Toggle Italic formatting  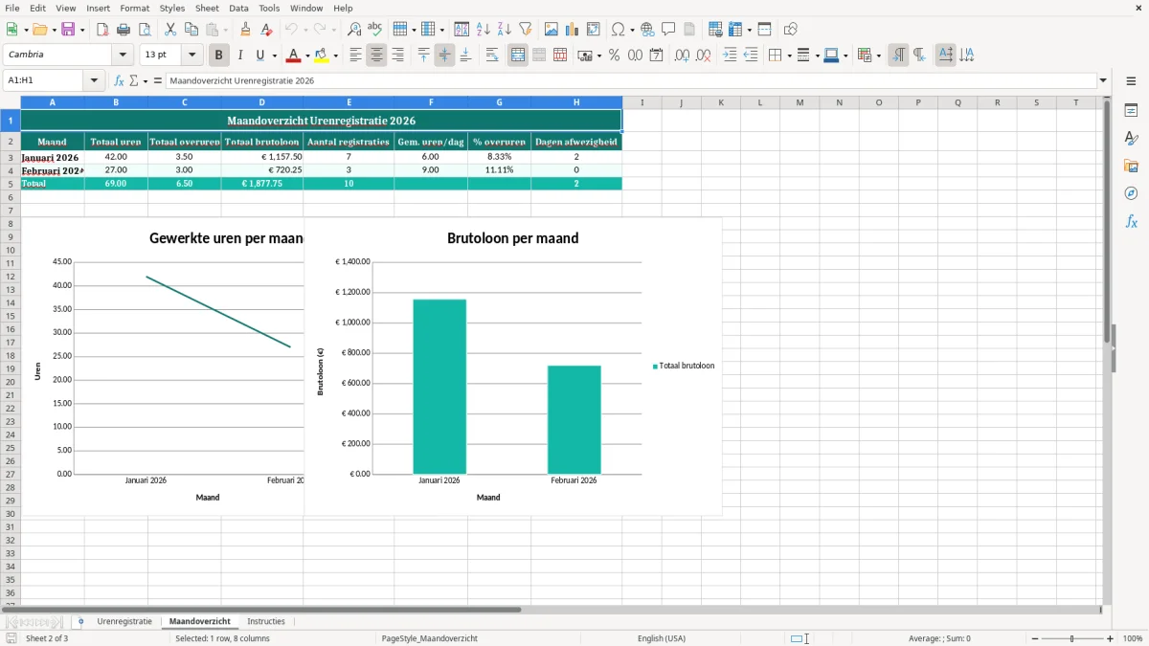coord(240,56)
